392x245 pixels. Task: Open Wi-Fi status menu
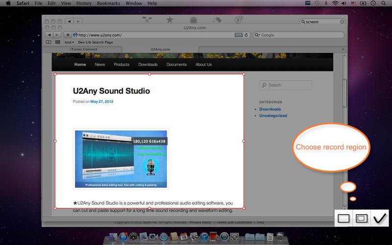pyautogui.click(x=335, y=3)
